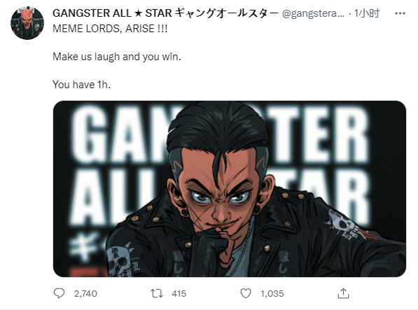Click the katakana ギャングオールスター name text
Screen dimensions: 418x310
coord(226,13)
